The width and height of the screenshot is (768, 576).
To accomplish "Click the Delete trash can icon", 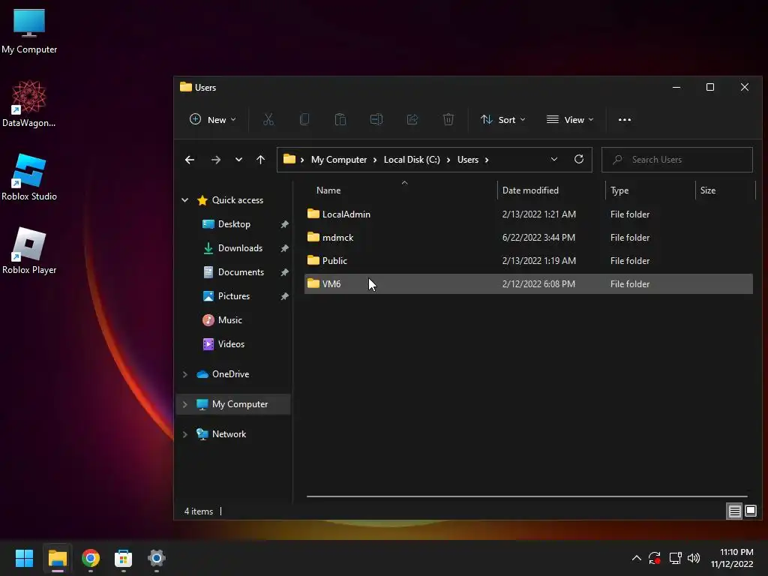I will [448, 119].
